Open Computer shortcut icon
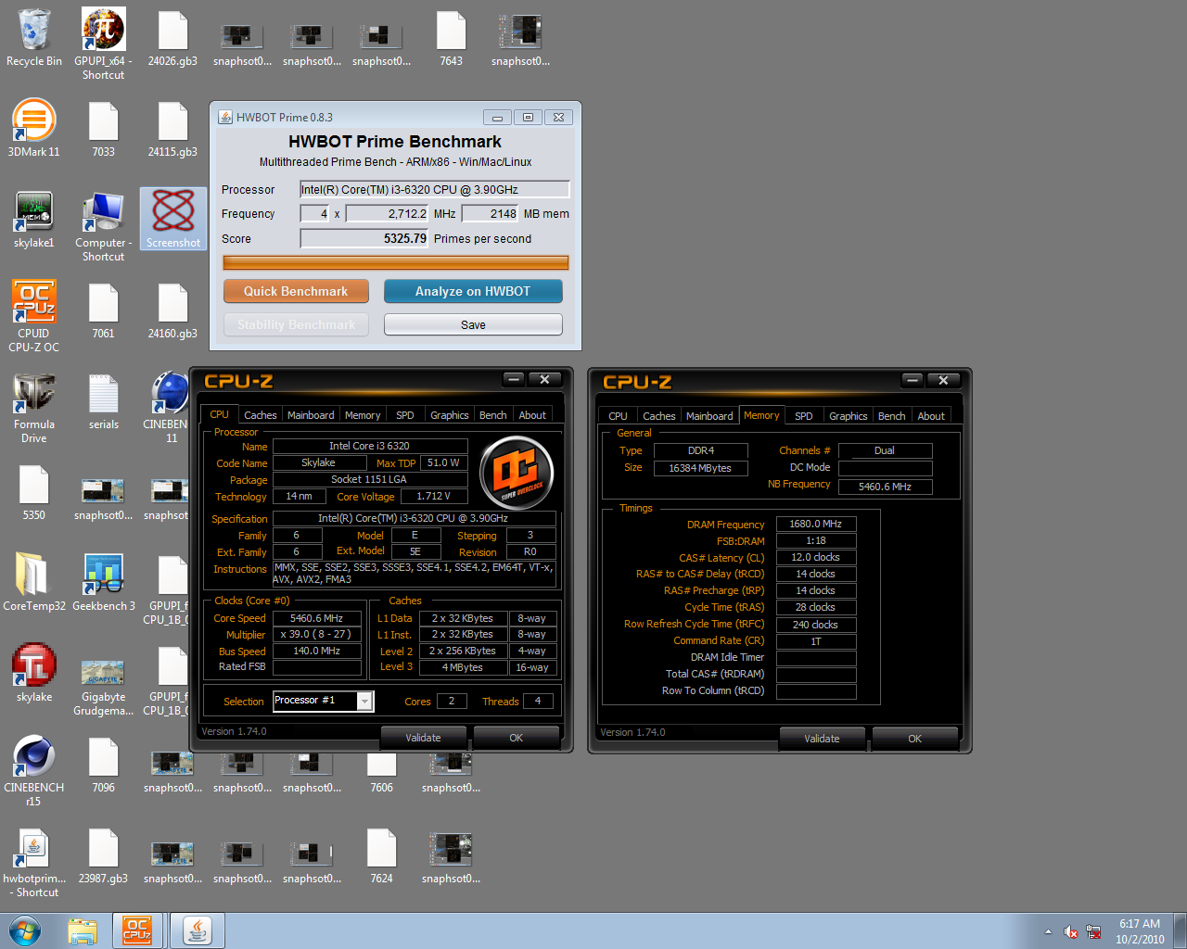 103,226
